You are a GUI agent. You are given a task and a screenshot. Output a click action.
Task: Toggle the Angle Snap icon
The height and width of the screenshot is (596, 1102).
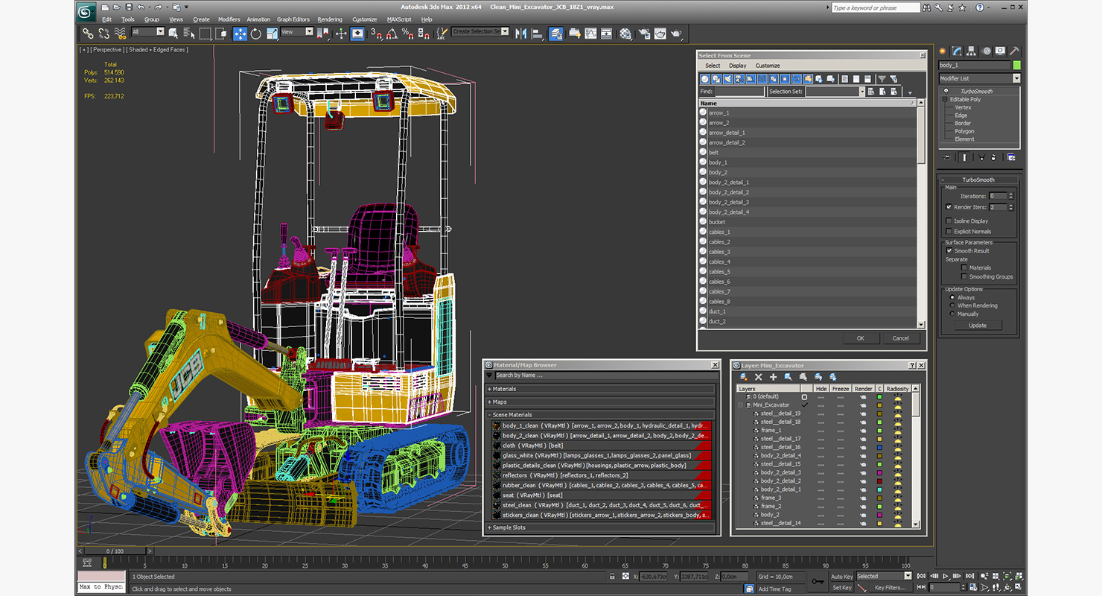click(x=392, y=34)
